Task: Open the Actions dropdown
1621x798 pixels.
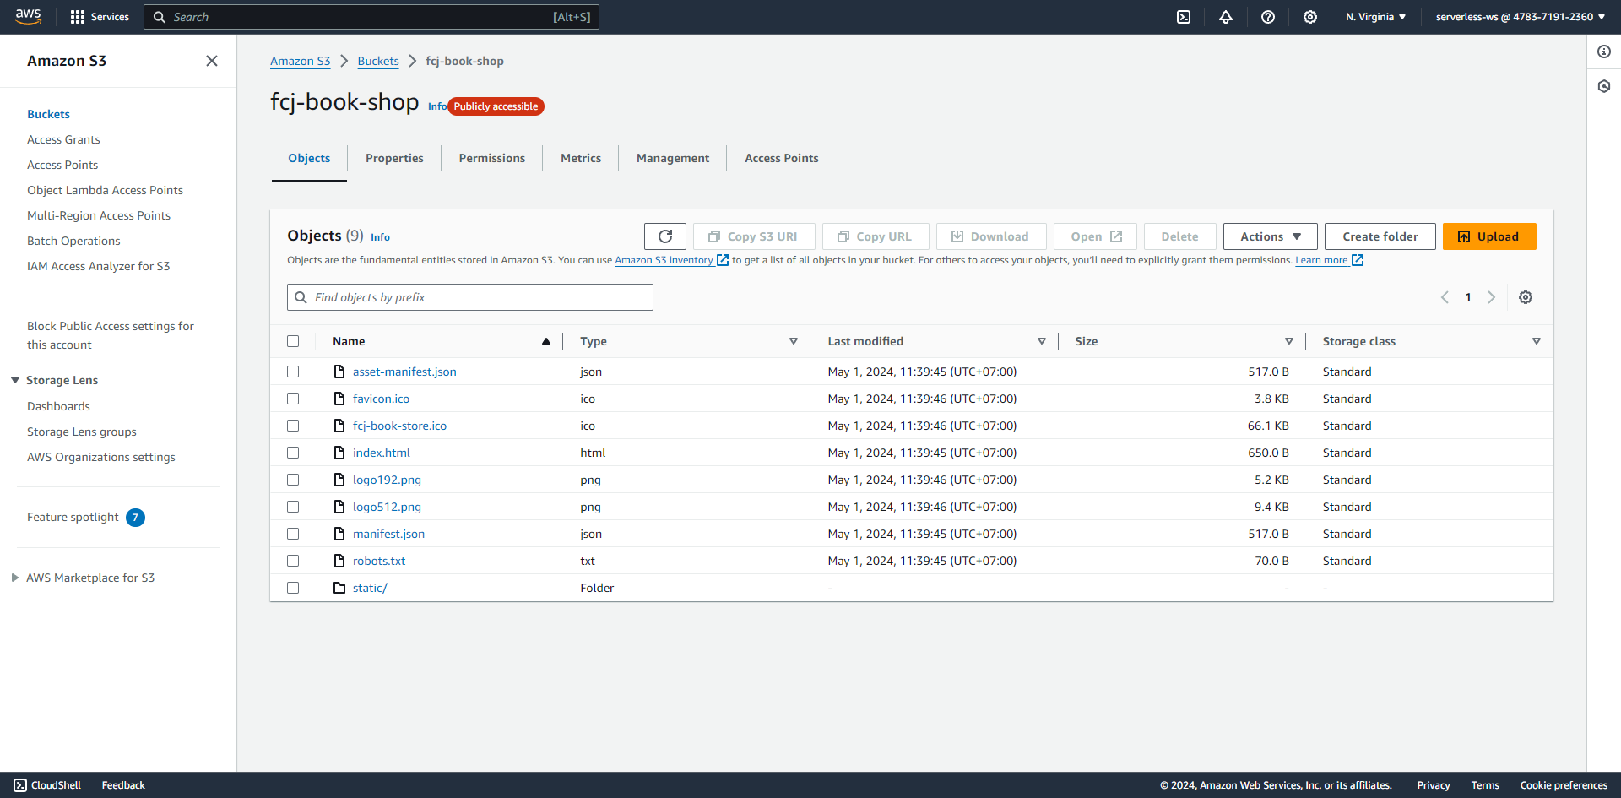Action: [x=1271, y=236]
